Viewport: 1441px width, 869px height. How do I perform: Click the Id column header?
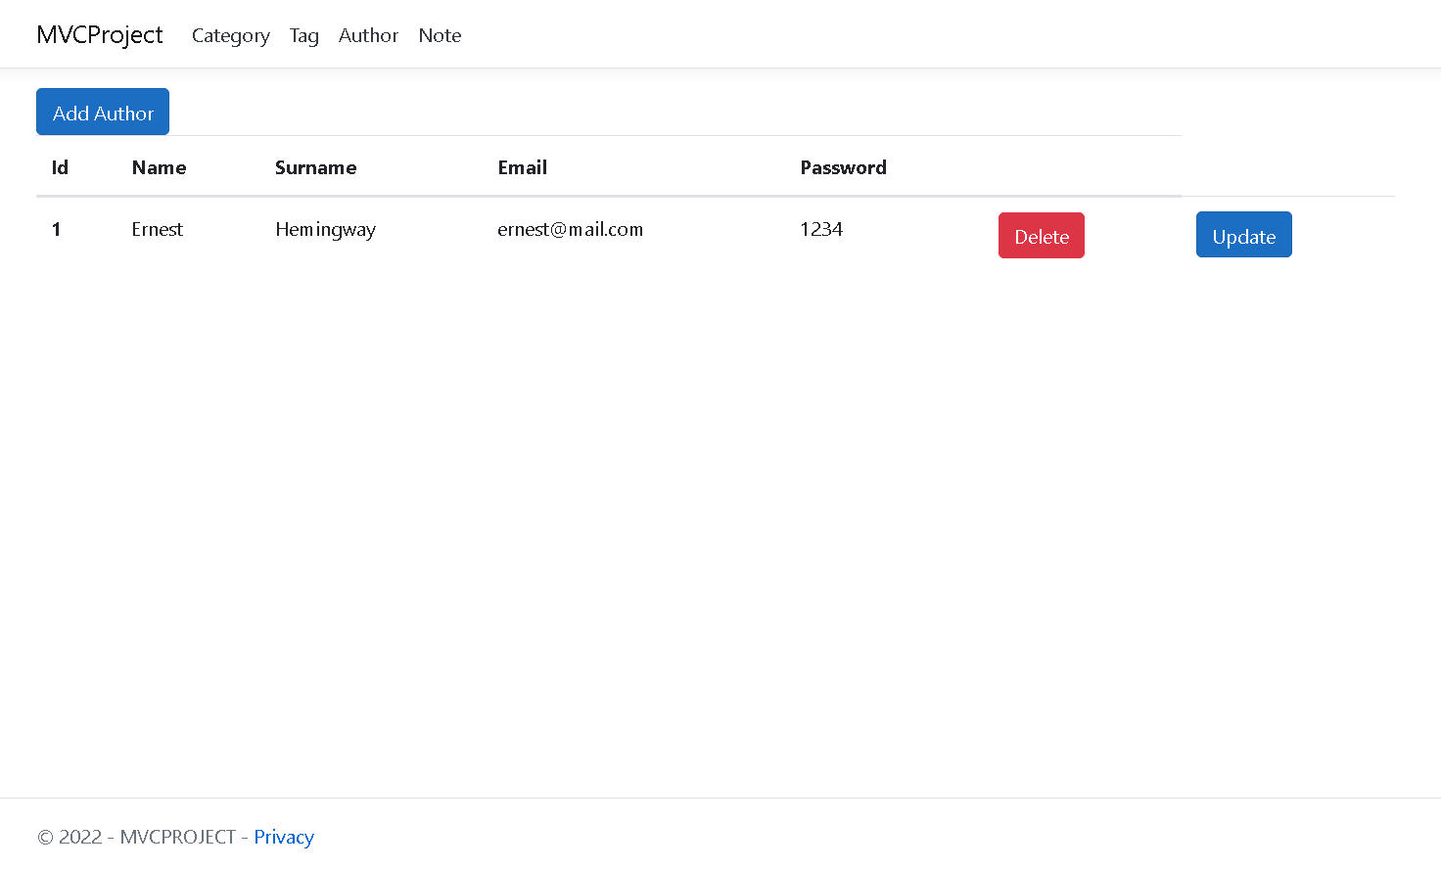pyautogui.click(x=59, y=167)
